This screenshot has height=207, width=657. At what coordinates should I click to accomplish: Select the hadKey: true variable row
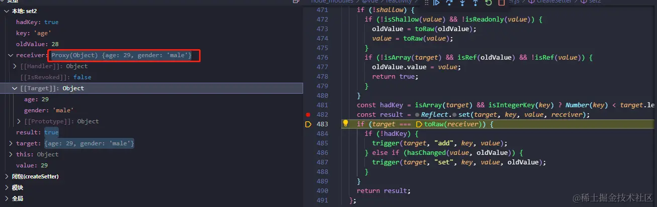coord(151,22)
